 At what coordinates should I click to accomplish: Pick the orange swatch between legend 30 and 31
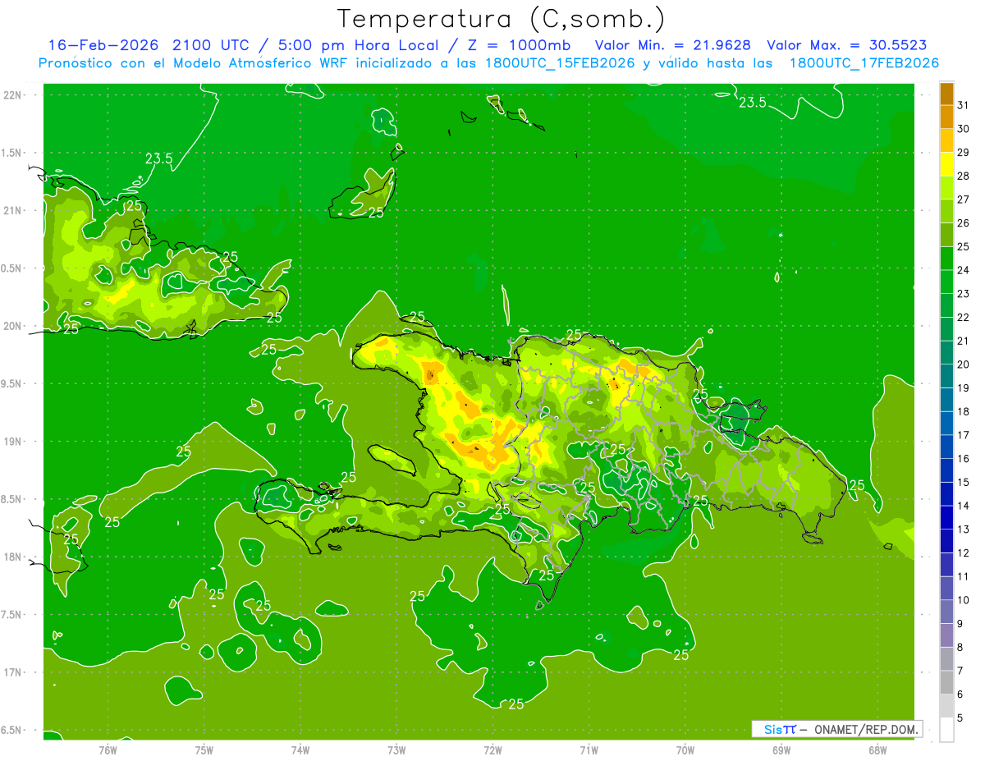946,117
